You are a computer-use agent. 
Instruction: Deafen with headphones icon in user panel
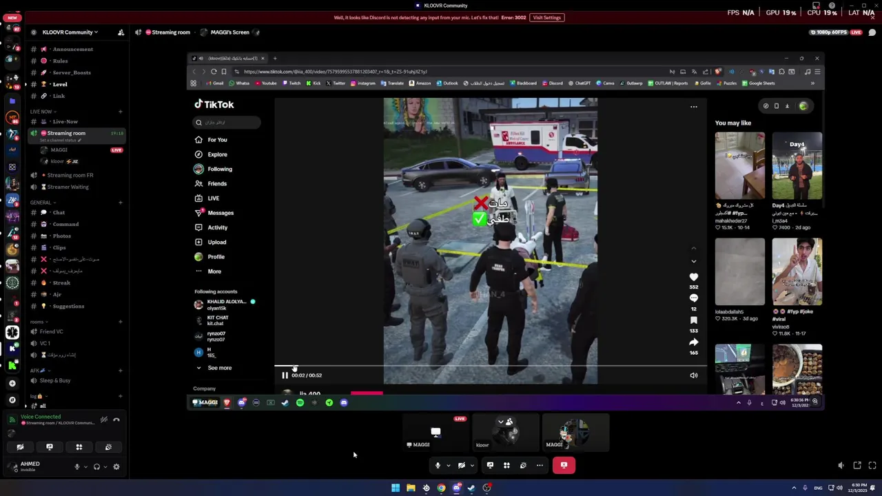96,466
